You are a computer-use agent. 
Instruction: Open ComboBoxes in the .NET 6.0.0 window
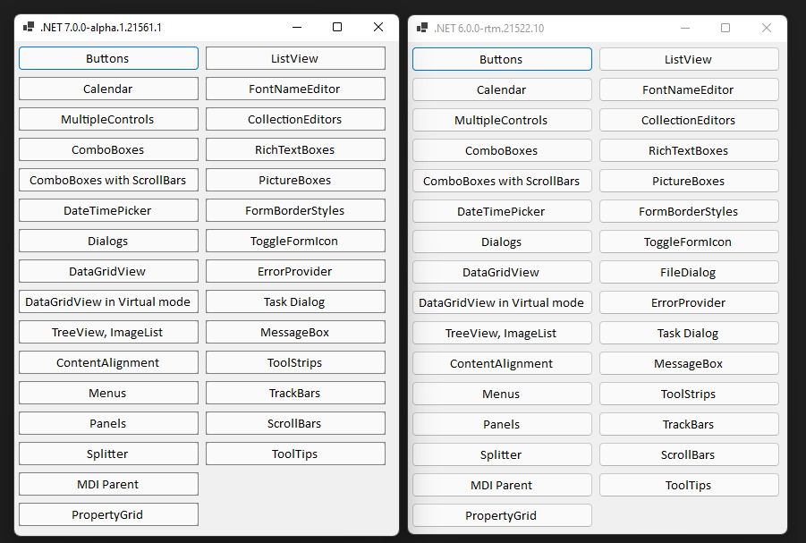pos(502,150)
